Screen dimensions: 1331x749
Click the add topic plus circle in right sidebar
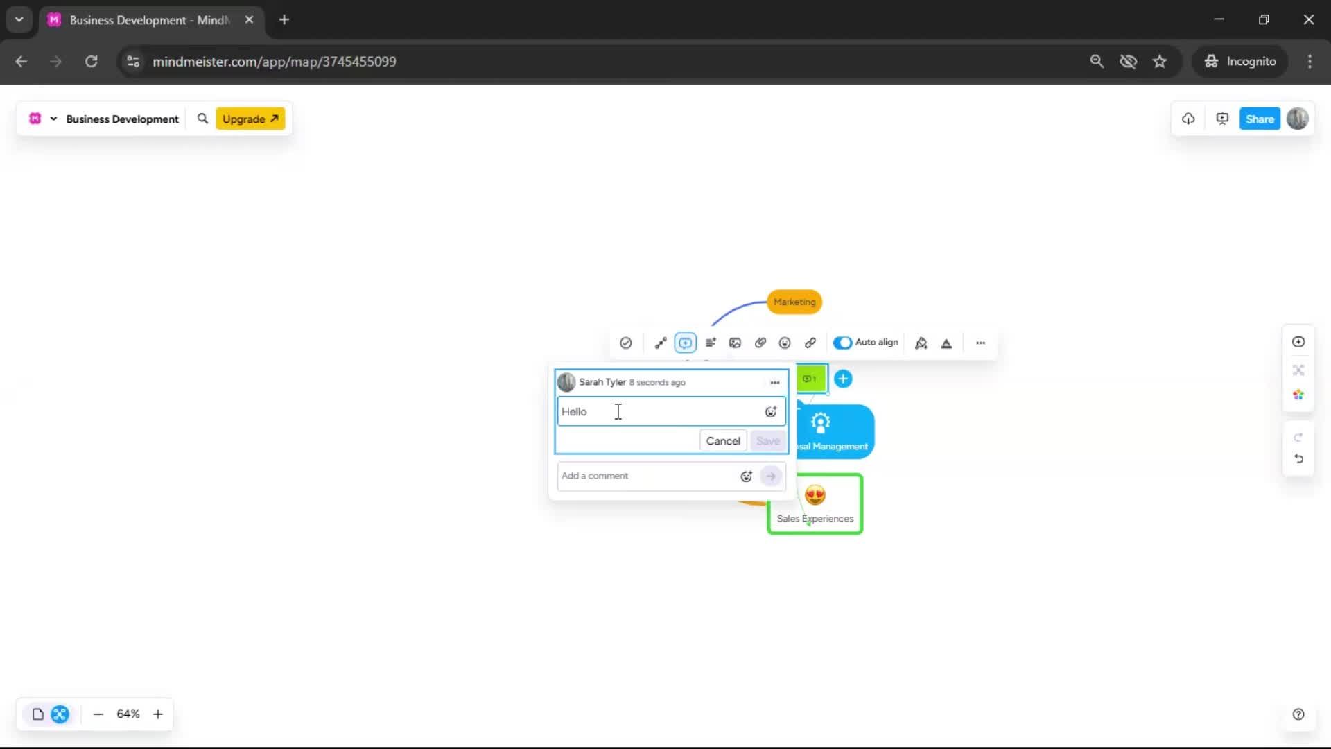point(1298,342)
